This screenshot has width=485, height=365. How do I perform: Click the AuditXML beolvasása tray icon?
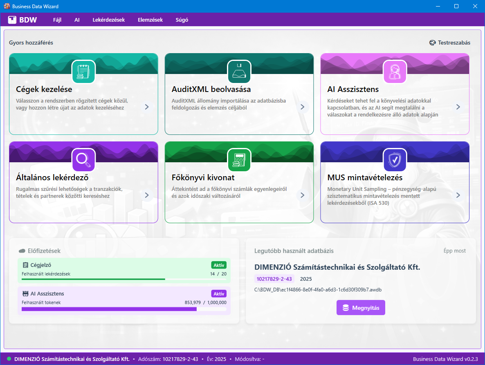(x=239, y=72)
